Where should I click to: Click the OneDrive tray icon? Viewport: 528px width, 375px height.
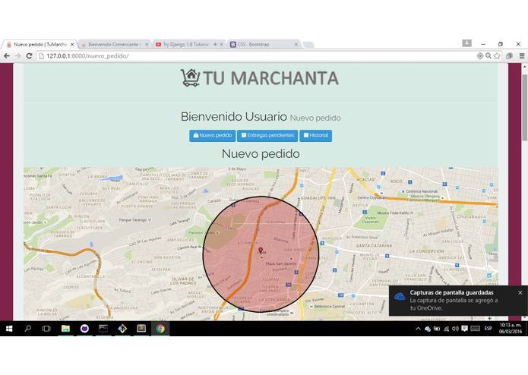428,329
